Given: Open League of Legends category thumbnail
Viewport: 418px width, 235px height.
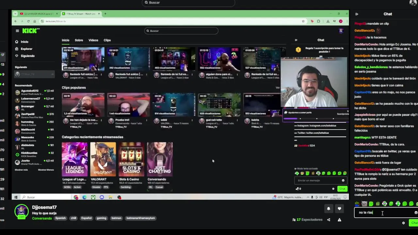Looking at the screenshot, I should click(74, 159).
